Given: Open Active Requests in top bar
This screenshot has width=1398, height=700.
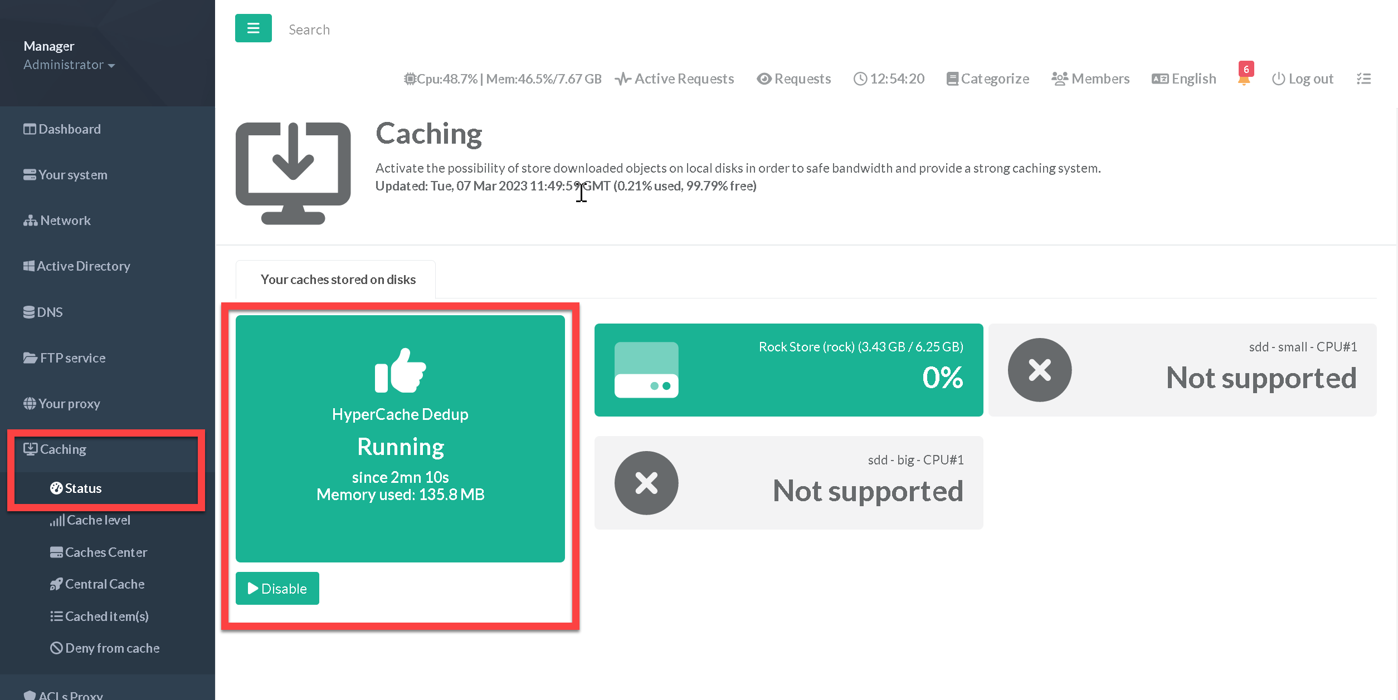Looking at the screenshot, I should 675,79.
